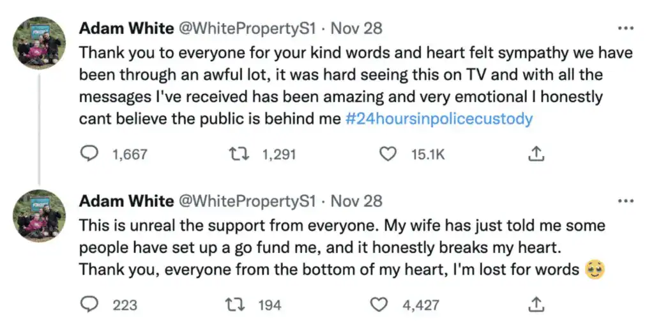Image resolution: width=654 pixels, height=324 pixels.
Task: Share the first tweet using the share icon
Action: click(537, 154)
